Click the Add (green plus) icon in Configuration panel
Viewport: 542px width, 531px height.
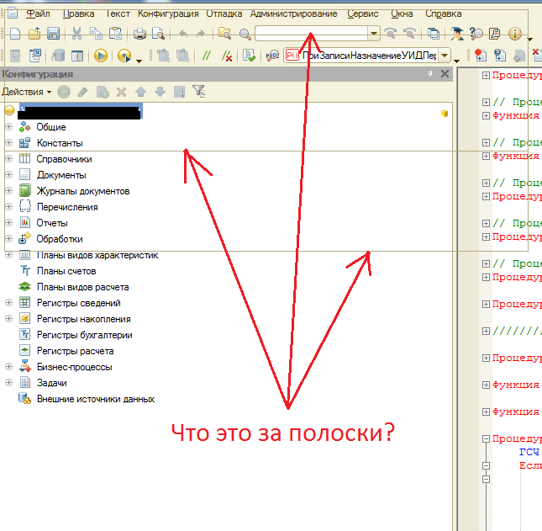[64, 92]
